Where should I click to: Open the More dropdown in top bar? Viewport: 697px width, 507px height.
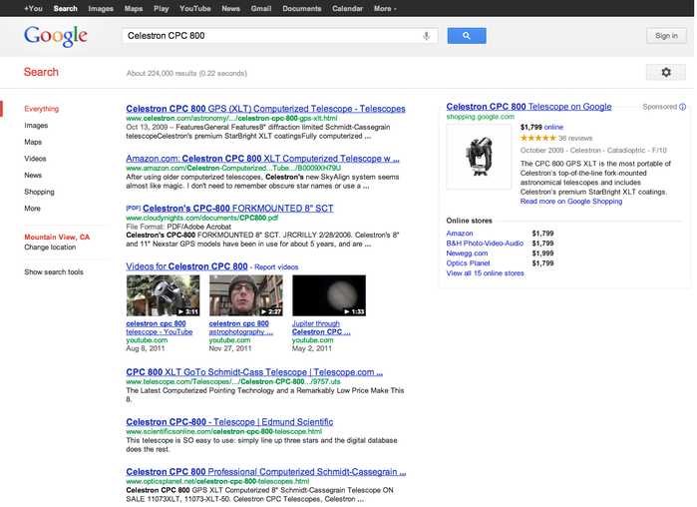(385, 8)
